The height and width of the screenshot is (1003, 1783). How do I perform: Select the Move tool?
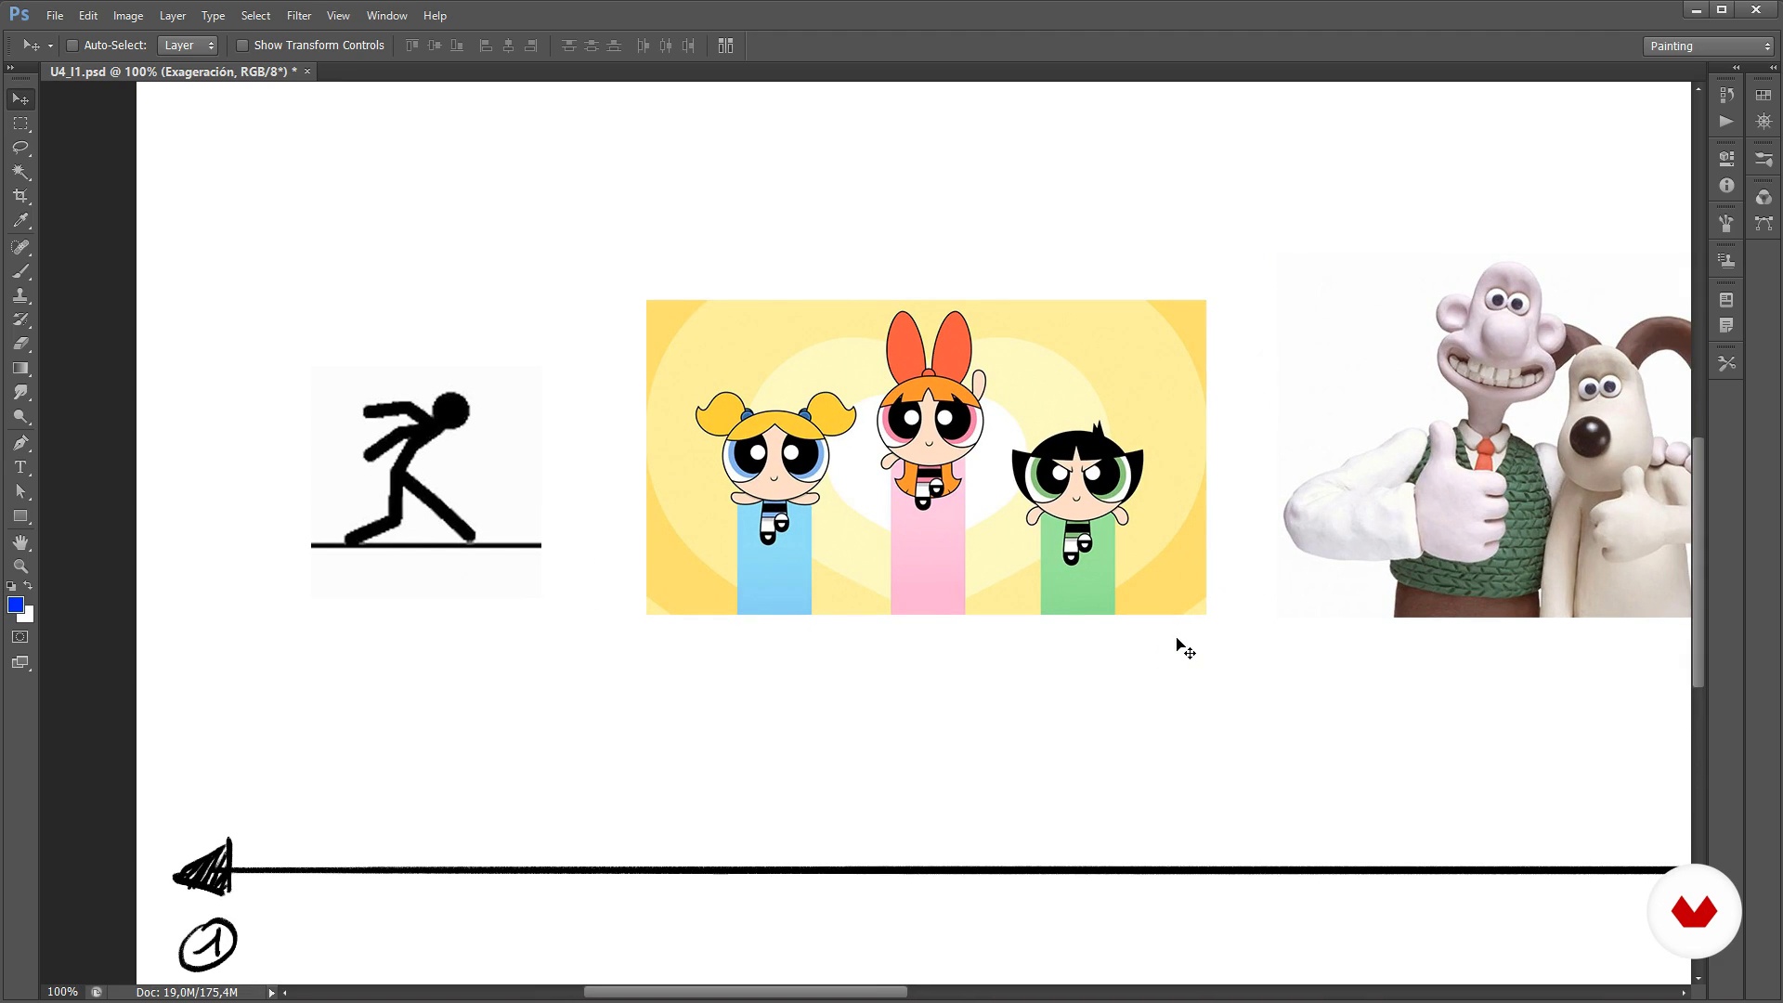click(x=20, y=98)
